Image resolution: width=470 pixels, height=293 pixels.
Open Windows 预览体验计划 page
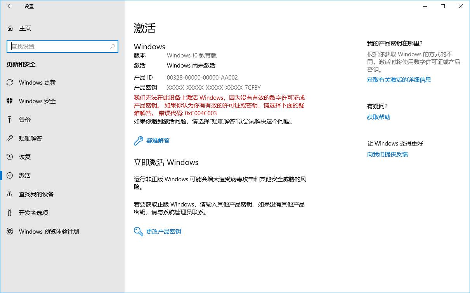pyautogui.click(x=62, y=231)
